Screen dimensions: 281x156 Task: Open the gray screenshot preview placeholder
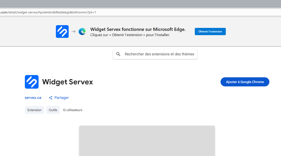147,141
